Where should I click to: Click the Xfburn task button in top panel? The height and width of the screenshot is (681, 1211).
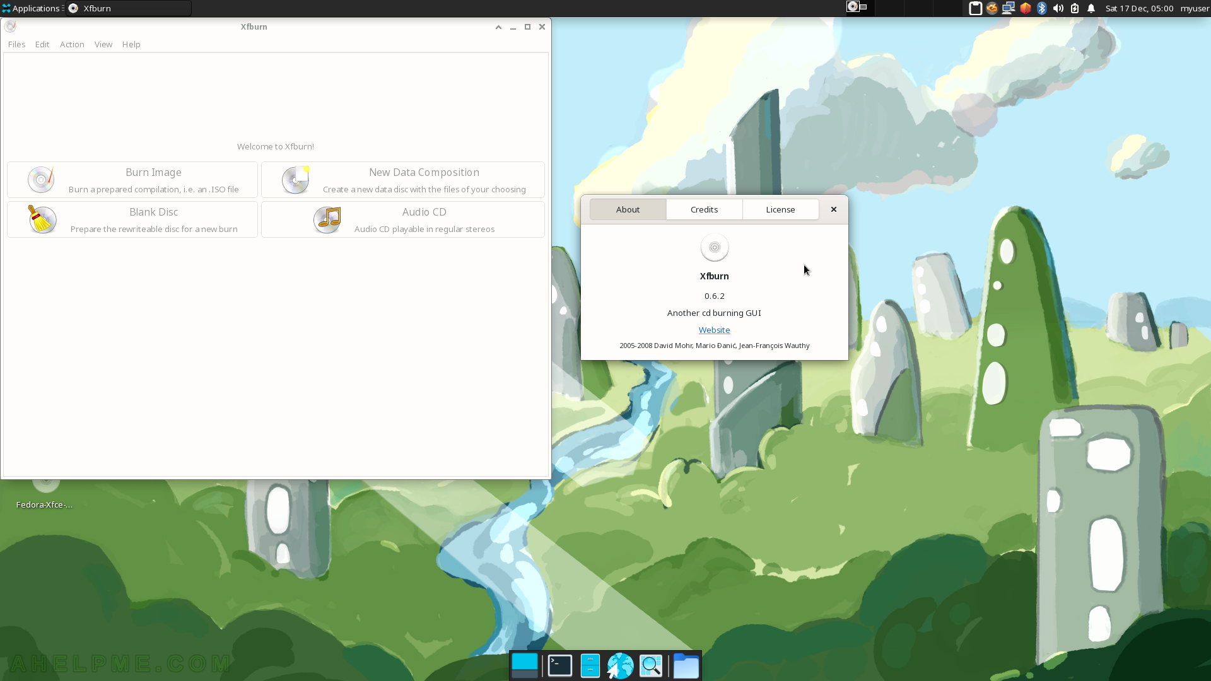pos(129,8)
